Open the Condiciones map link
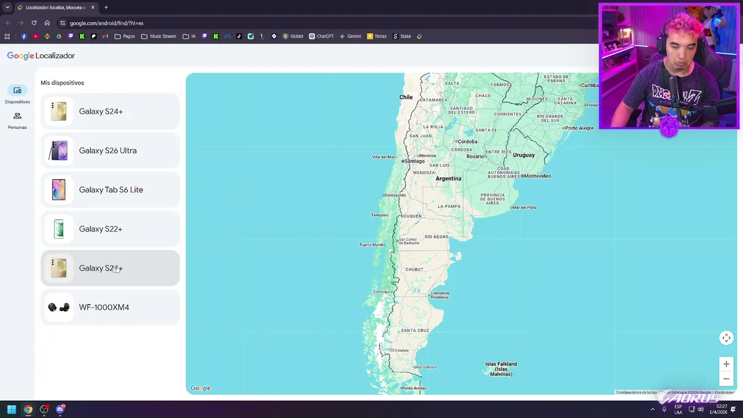 pyautogui.click(x=724, y=392)
